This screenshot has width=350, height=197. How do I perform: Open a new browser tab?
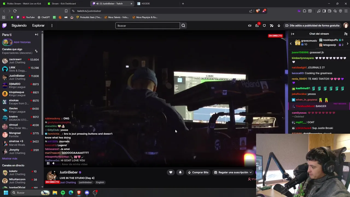click(183, 4)
